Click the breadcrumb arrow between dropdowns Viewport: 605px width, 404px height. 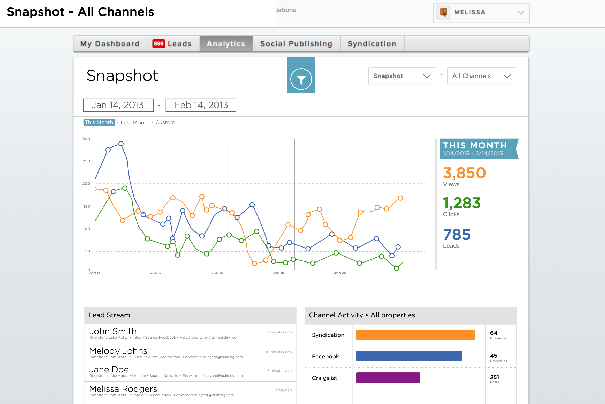point(442,76)
